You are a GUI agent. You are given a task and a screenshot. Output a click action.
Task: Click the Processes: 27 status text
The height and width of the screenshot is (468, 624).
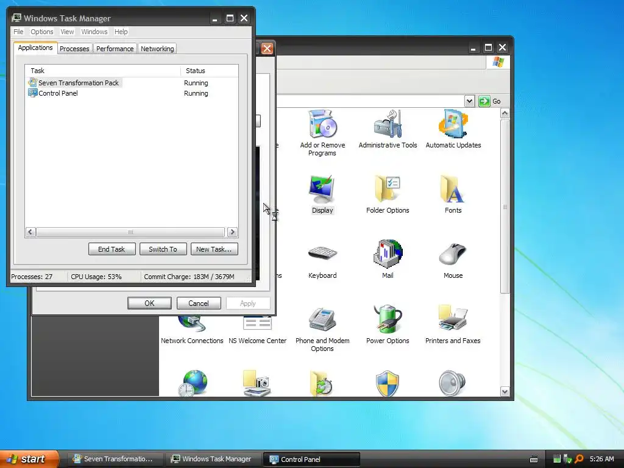[x=32, y=277]
